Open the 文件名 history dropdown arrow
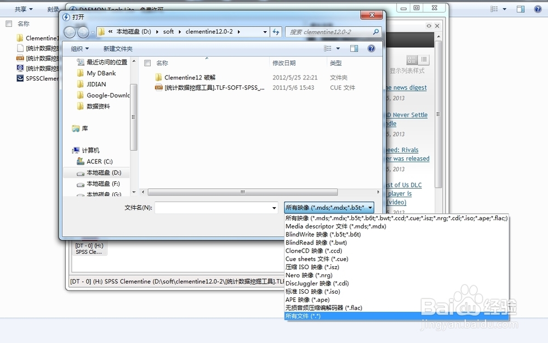The image size is (548, 343). pos(274,208)
